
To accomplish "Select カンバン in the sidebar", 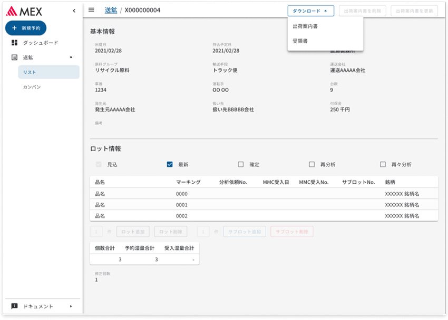I will (32, 87).
